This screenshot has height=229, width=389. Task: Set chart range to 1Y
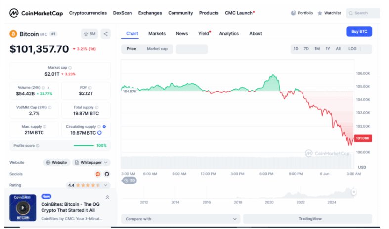[x=328, y=49]
